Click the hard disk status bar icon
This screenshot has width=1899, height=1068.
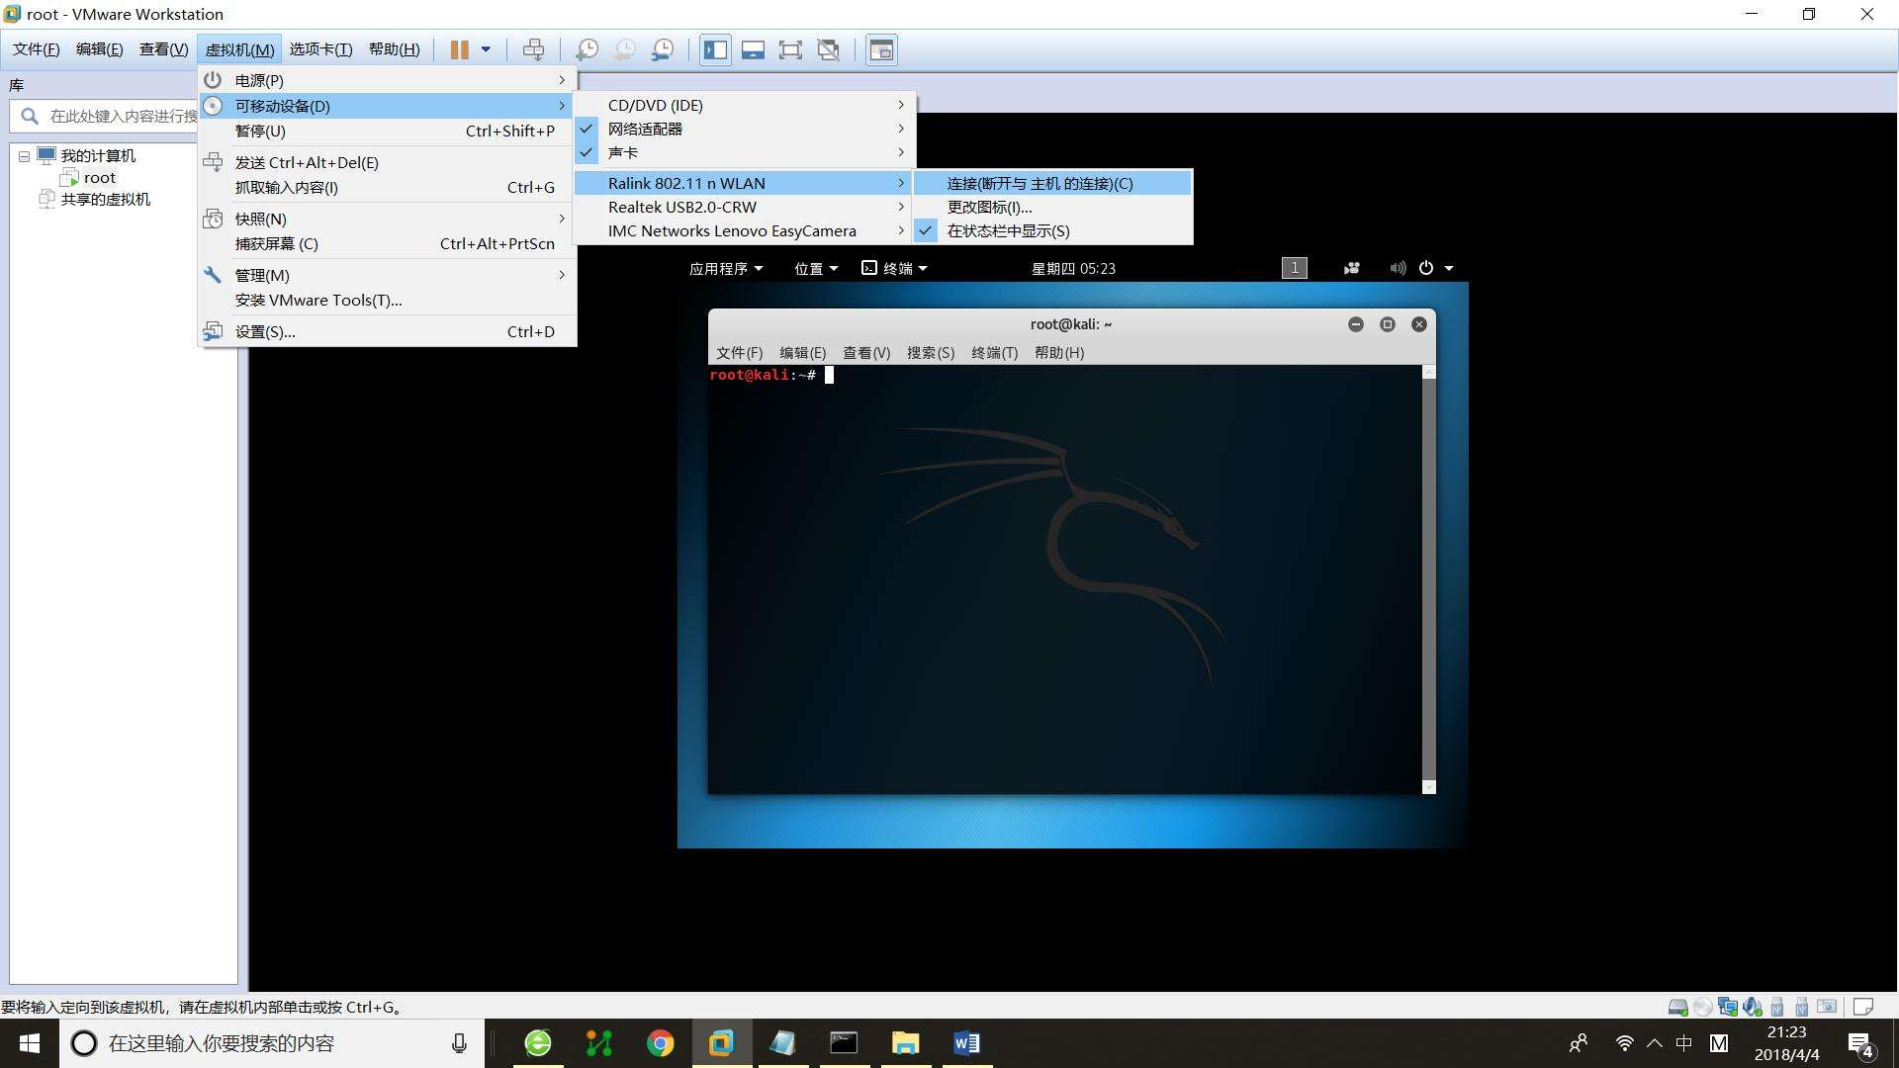tap(1677, 1007)
